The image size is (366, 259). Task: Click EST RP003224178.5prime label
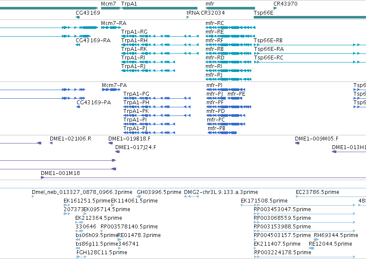(x=283, y=253)
